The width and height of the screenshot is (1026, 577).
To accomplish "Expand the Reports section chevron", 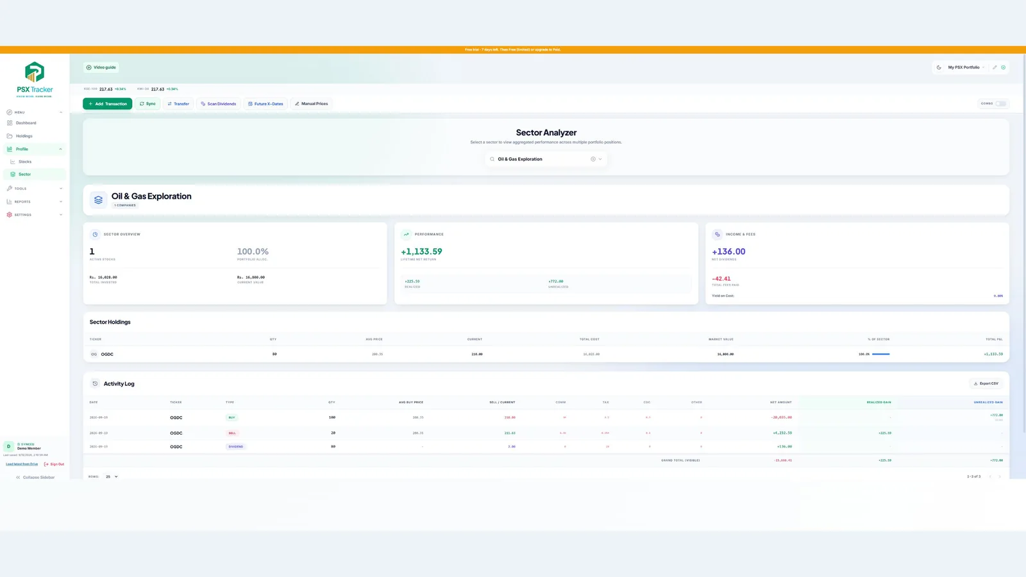I will [x=61, y=202].
